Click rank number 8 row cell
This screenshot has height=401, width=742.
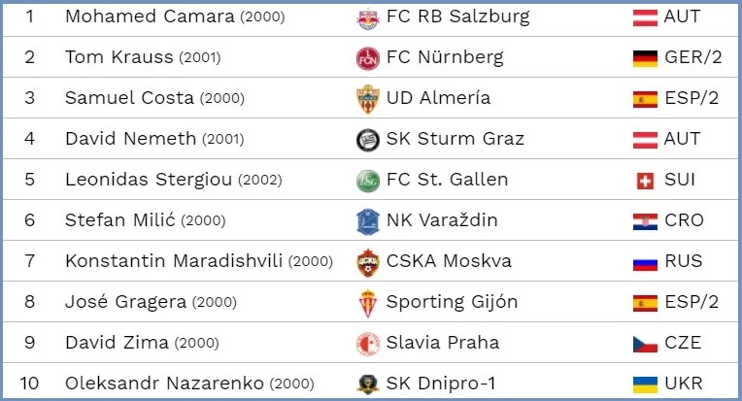point(30,302)
